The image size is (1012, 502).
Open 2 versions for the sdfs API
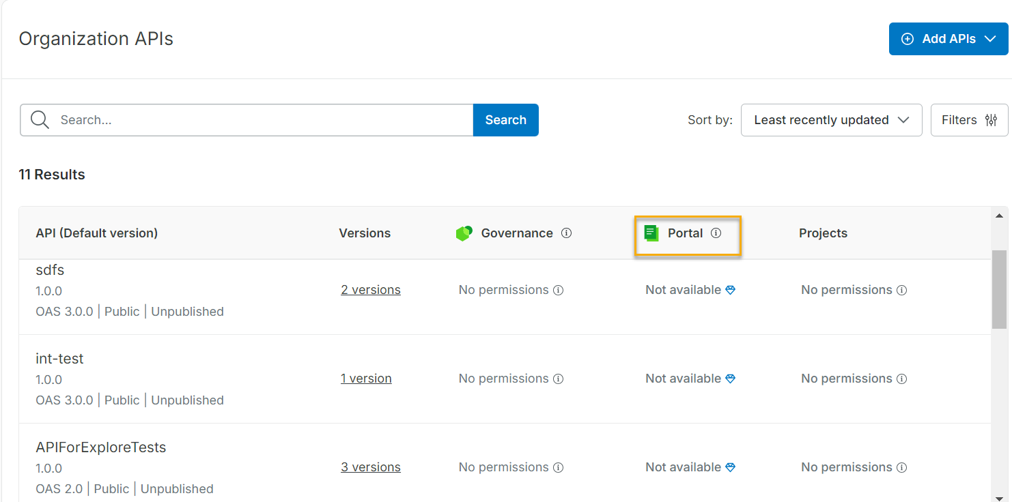370,289
